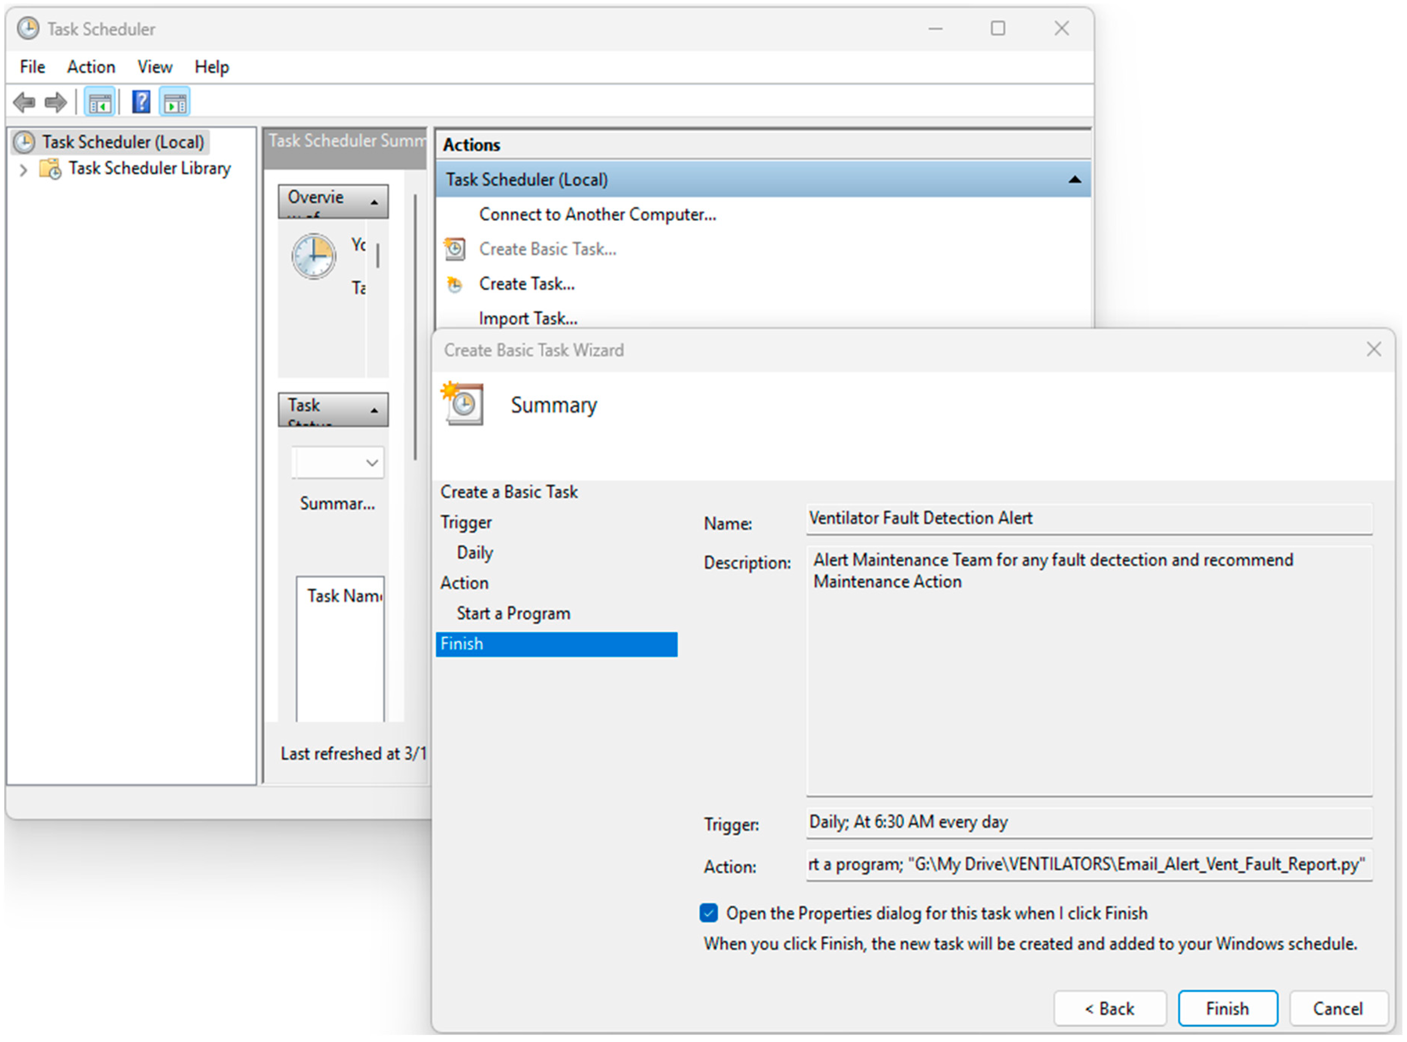Collapse the Overview section header
The width and height of the screenshot is (1407, 1042).
374,202
